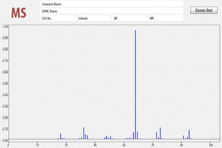Click the peak near m/z 79

click(160, 133)
